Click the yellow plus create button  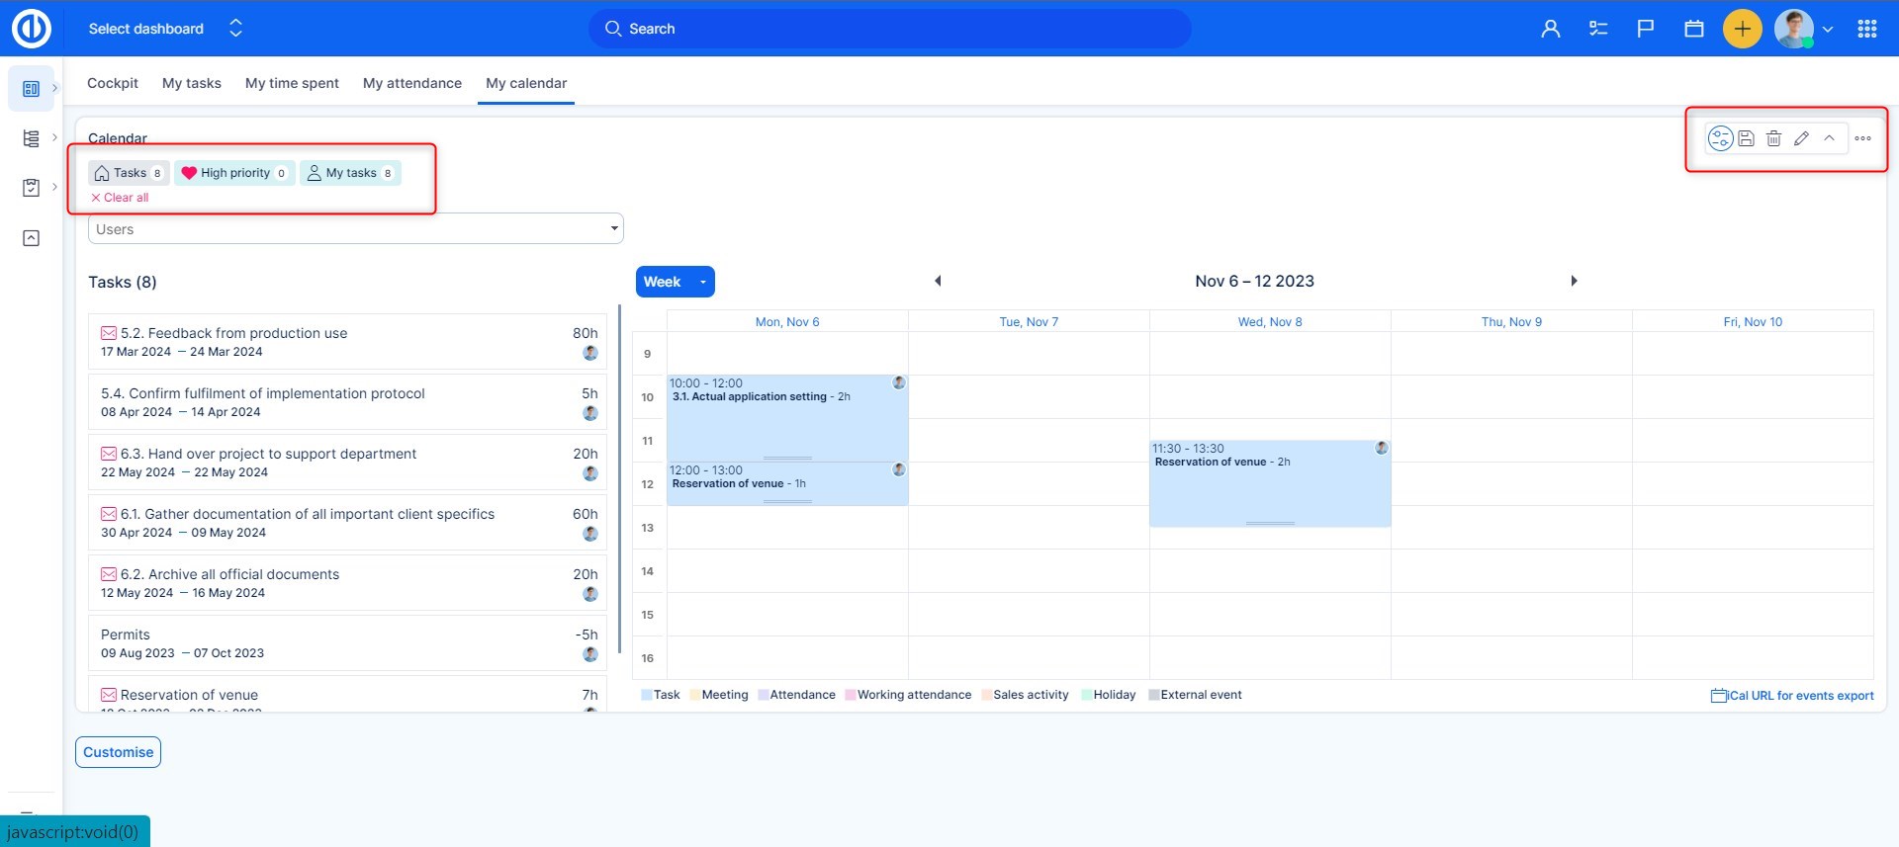tap(1742, 29)
